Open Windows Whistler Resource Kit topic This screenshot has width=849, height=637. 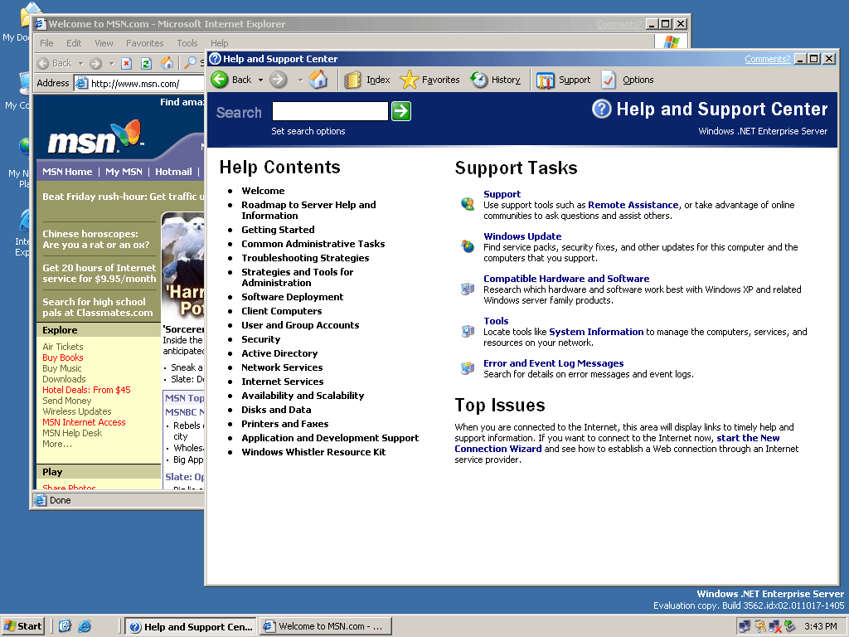pos(313,452)
